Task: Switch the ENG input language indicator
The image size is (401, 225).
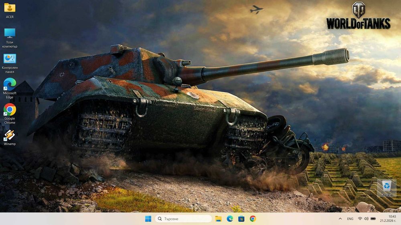Action: click(x=350, y=219)
